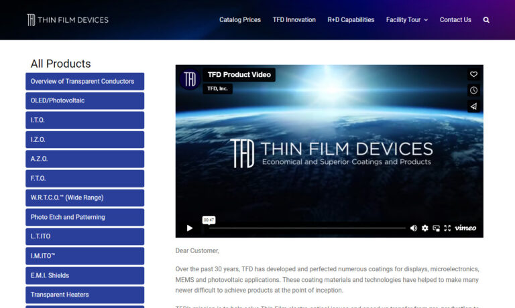Seek along the video progress bar
The height and width of the screenshot is (308, 515).
point(307,228)
